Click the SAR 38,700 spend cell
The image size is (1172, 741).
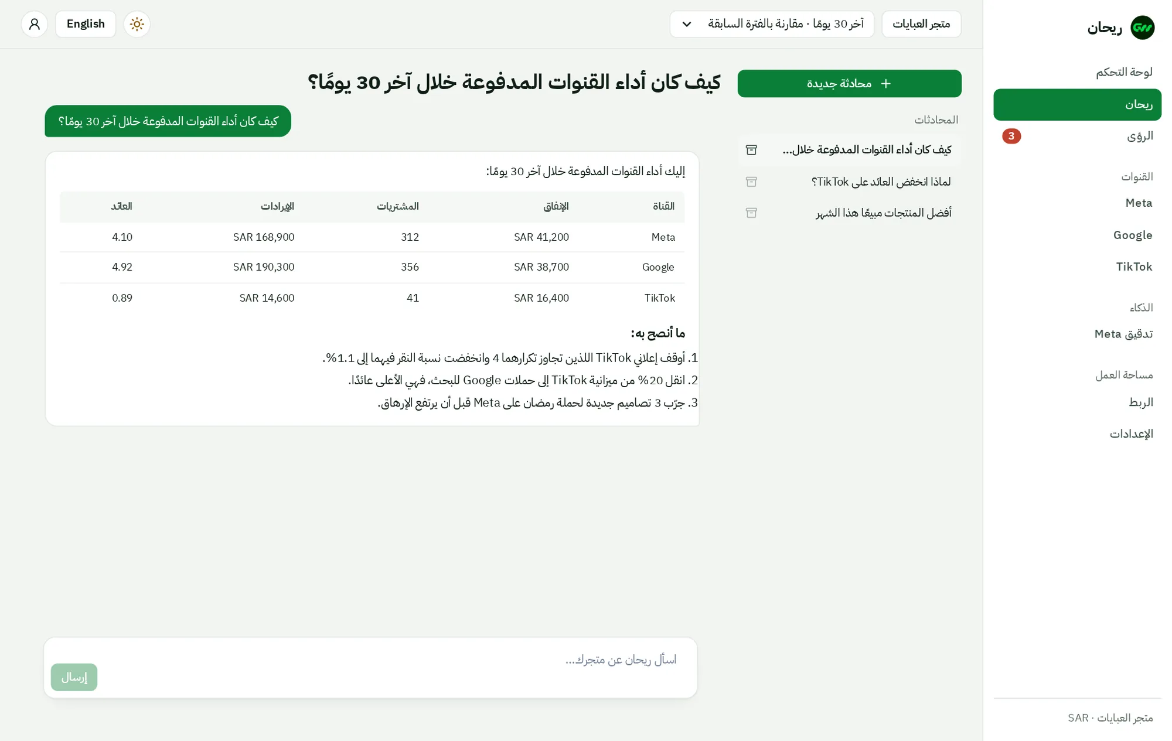pos(541,267)
